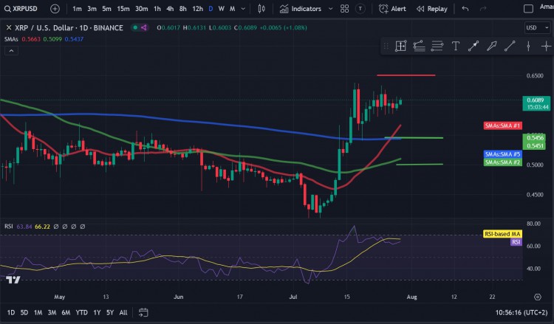
Task: Open the indicator templates grid icon
Action: pyautogui.click(x=344, y=8)
